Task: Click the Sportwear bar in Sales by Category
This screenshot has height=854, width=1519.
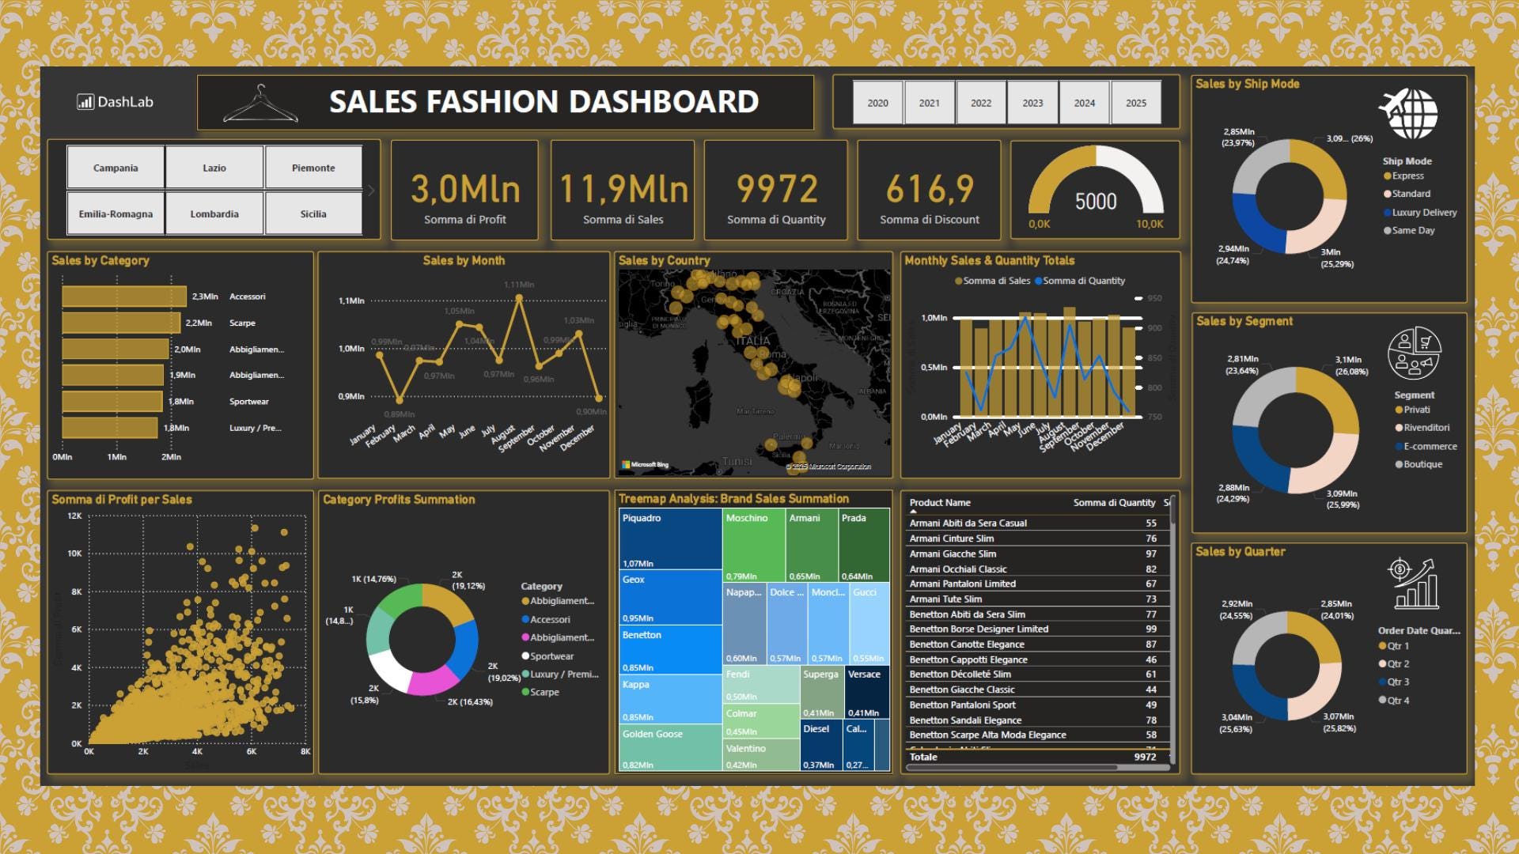Action: coord(112,402)
